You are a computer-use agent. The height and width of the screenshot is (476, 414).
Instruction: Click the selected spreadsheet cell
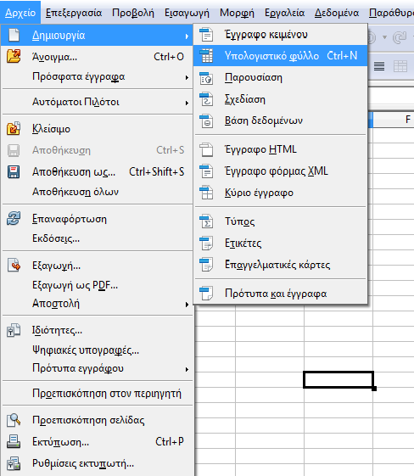pyautogui.click(x=338, y=379)
